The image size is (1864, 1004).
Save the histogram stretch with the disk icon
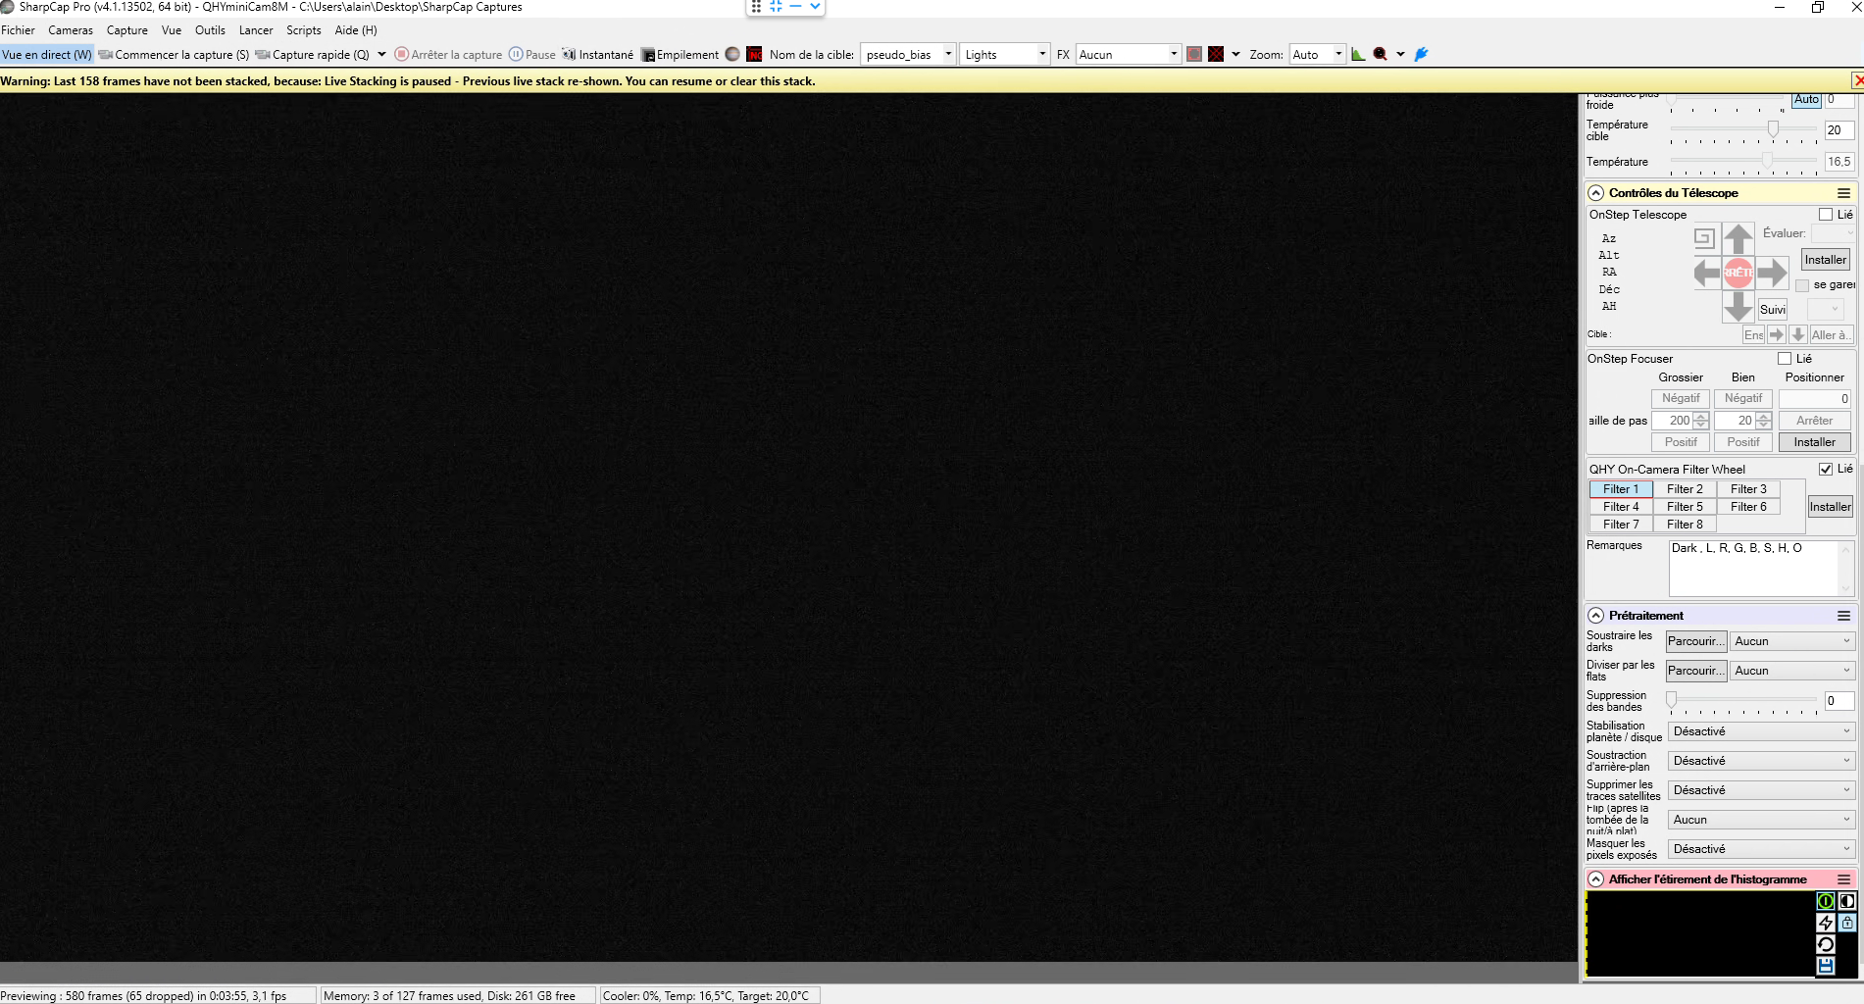coord(1826,966)
